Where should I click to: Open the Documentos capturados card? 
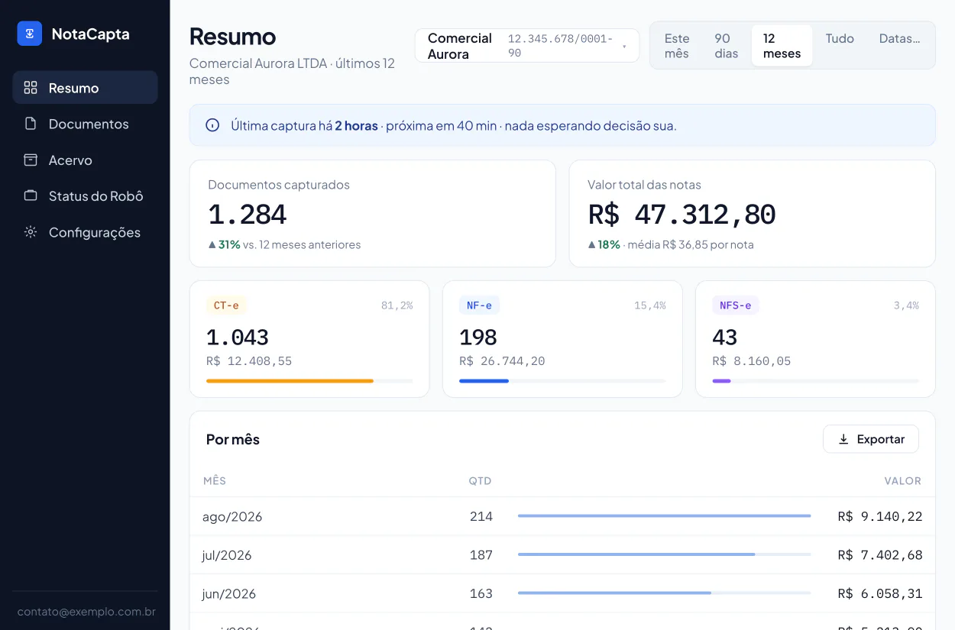pyautogui.click(x=372, y=214)
